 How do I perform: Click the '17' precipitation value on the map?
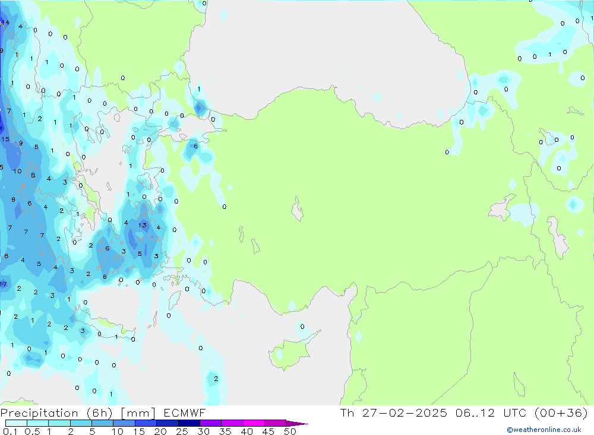pyautogui.click(x=4, y=284)
